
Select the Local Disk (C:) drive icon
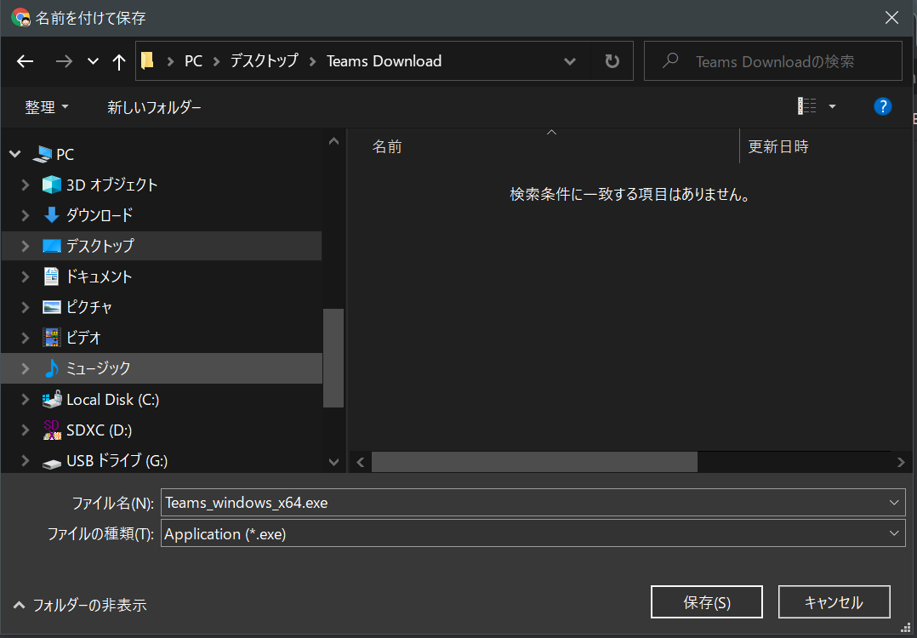(51, 400)
